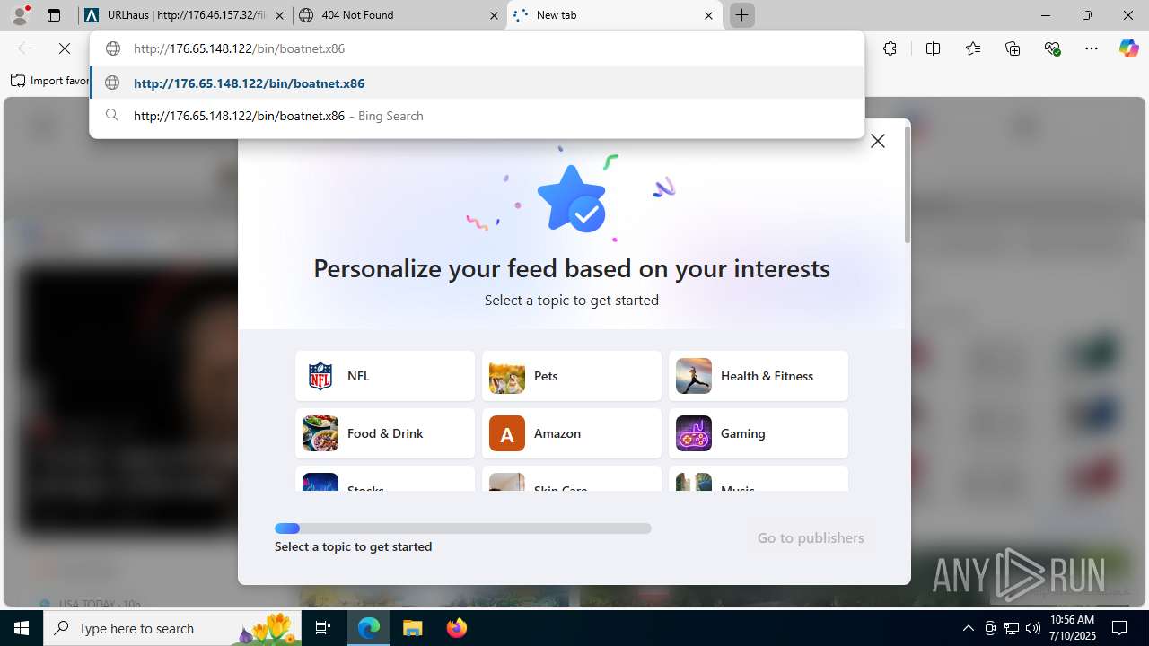
Task: Toggle split screen view
Action: [x=933, y=48]
